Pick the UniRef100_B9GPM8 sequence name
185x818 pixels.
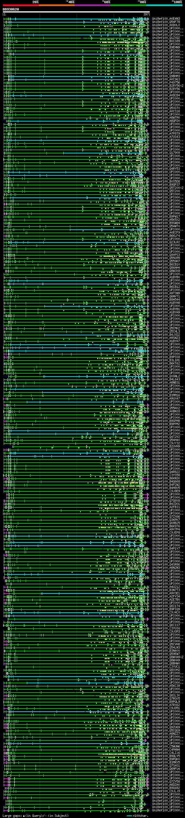tap(166, 421)
